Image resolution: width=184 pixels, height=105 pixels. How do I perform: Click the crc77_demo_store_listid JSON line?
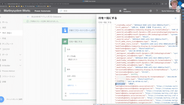click(146, 44)
